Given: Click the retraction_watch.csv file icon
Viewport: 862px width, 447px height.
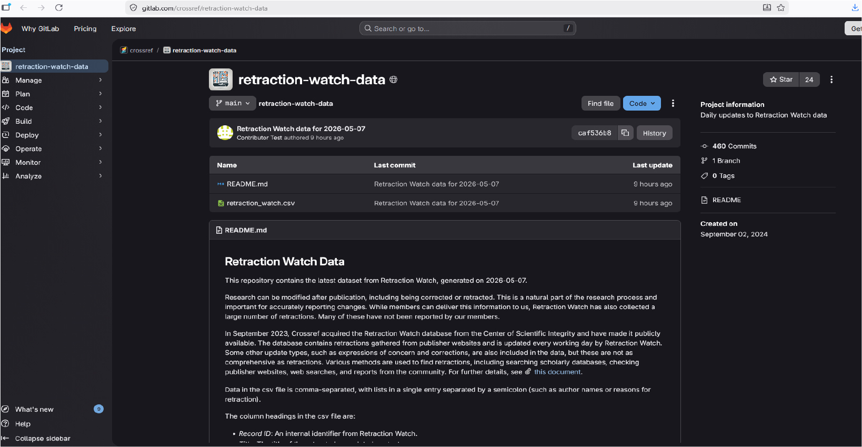Looking at the screenshot, I should (221, 203).
